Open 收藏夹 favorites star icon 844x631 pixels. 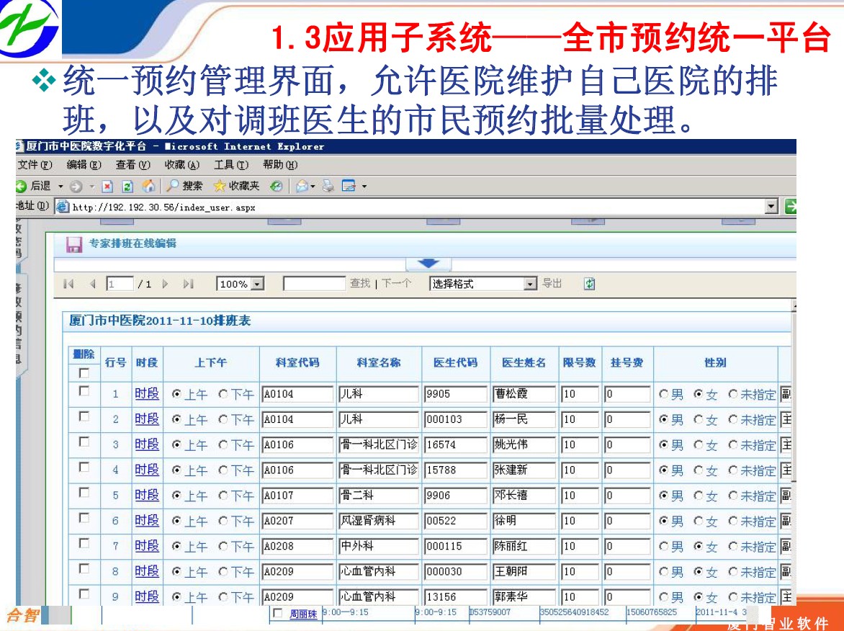click(x=220, y=187)
